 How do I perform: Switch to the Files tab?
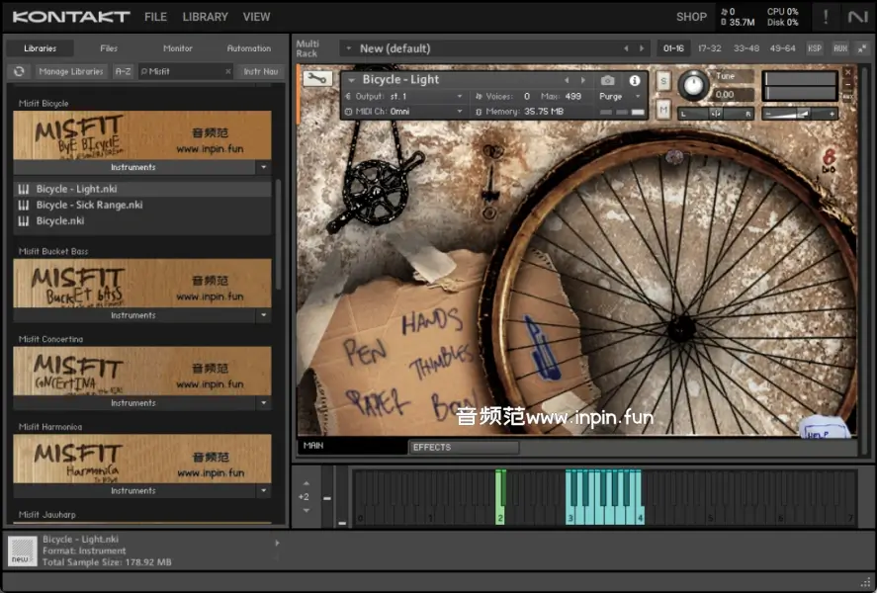coord(109,48)
